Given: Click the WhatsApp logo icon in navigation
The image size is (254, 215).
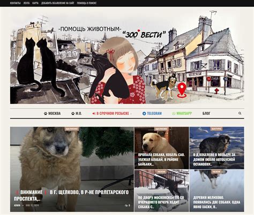Looking at the screenshot, I should tap(174, 113).
